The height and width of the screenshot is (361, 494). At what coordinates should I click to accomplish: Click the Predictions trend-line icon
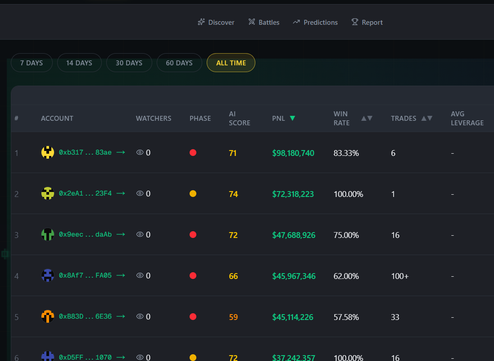[296, 22]
